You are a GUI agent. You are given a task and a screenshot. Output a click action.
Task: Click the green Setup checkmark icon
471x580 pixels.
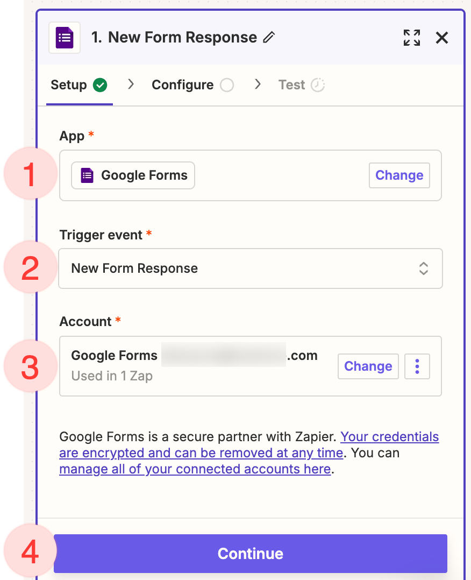click(x=100, y=85)
